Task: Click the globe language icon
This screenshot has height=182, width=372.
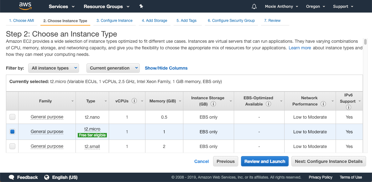Action: coord(47,177)
